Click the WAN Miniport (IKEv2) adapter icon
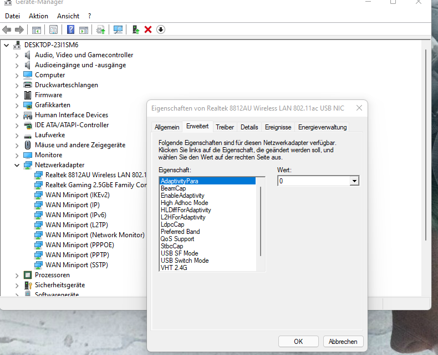 click(38, 195)
